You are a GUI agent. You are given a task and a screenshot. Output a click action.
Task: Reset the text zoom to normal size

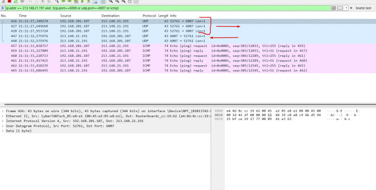123,1
